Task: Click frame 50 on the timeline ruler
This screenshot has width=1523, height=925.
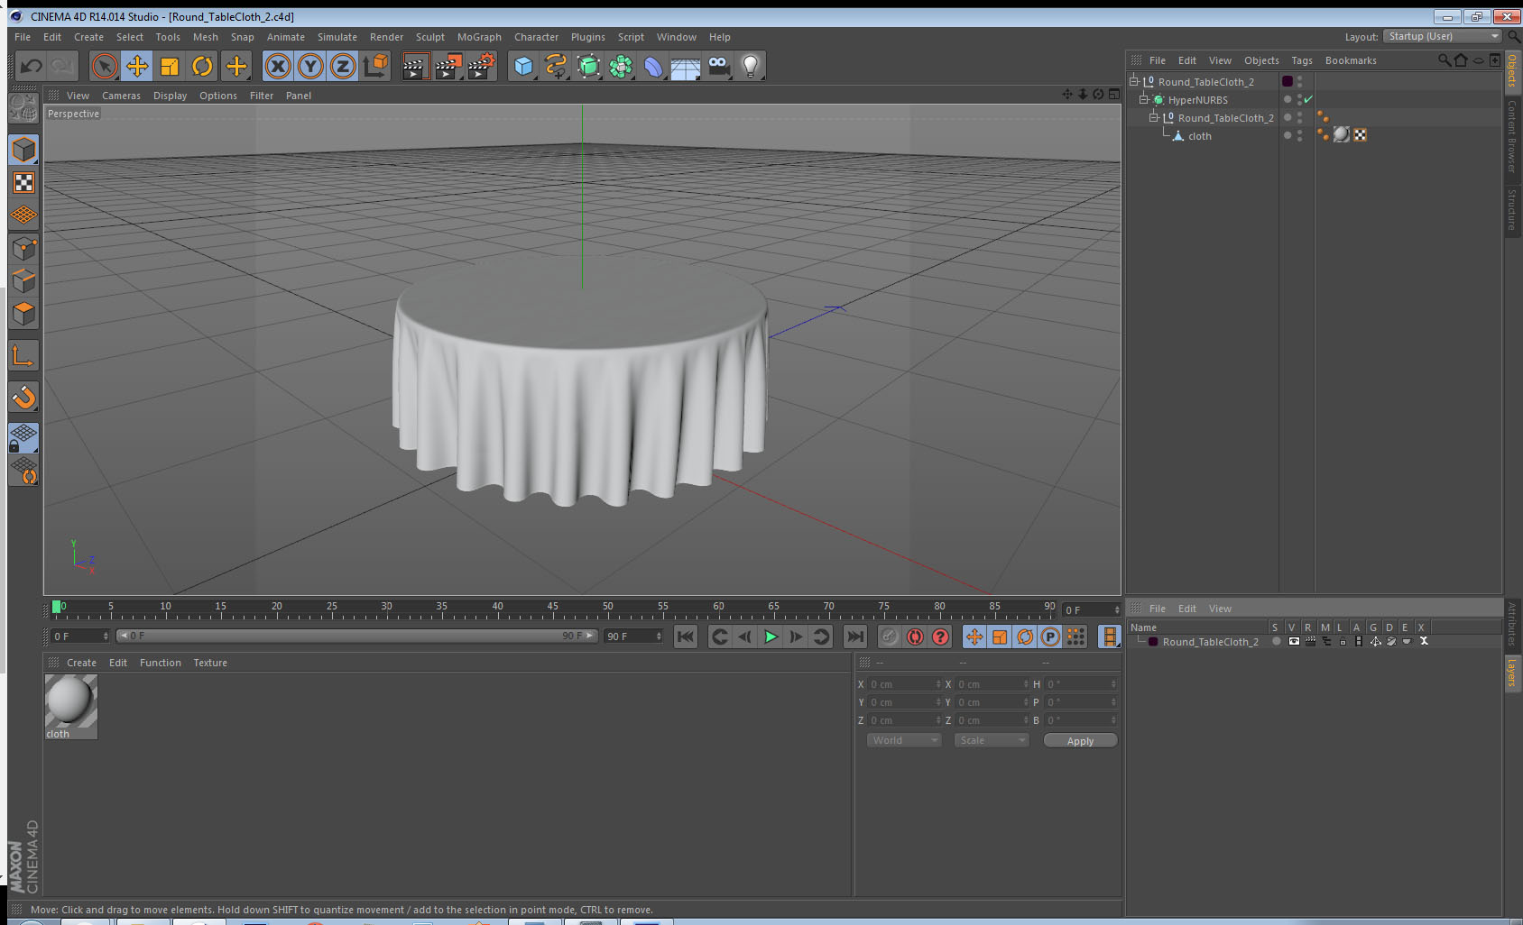Action: pos(608,609)
